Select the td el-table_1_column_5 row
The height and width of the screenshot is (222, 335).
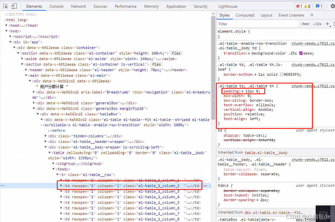[132, 203]
